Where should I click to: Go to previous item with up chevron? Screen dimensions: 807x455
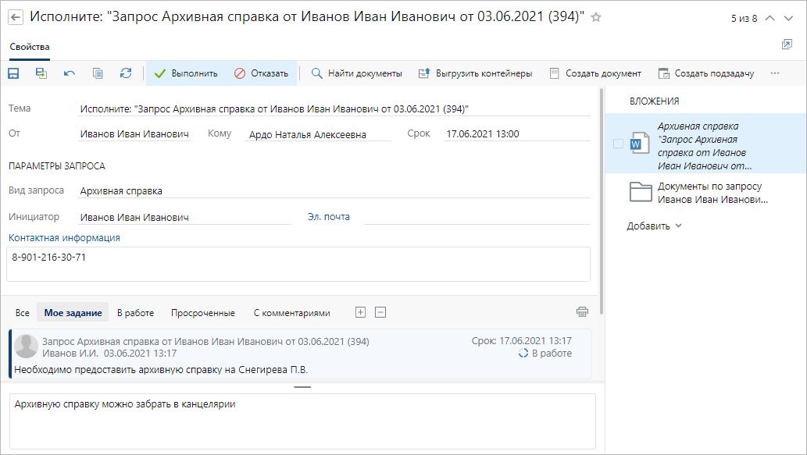(770, 18)
